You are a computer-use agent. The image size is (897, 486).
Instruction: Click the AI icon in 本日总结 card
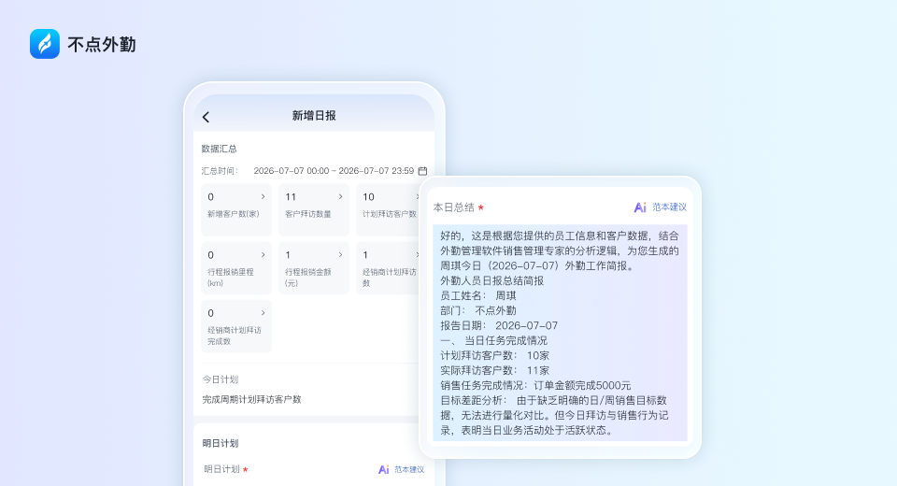(x=640, y=207)
